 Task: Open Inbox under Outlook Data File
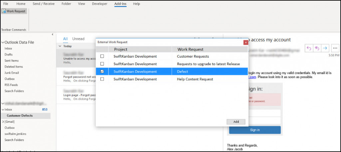(8, 49)
